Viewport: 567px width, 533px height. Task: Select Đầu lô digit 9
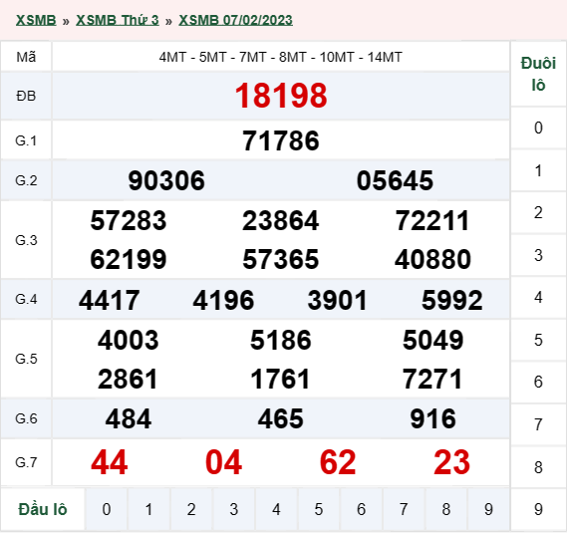pyautogui.click(x=488, y=509)
